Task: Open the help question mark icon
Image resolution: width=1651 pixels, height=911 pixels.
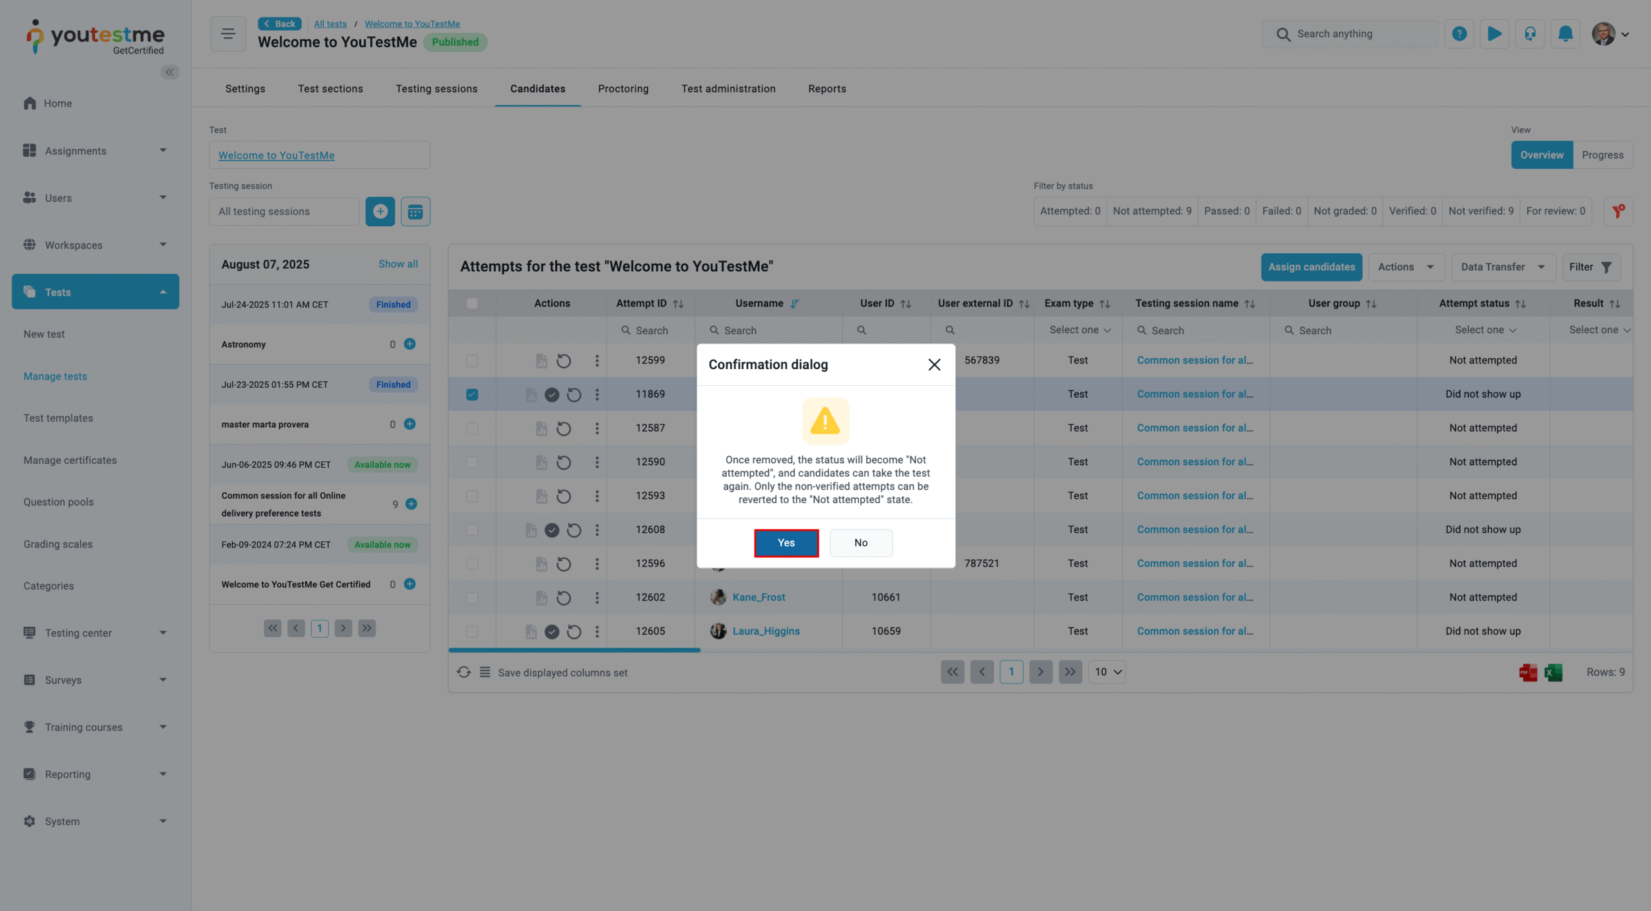Action: click(1459, 34)
